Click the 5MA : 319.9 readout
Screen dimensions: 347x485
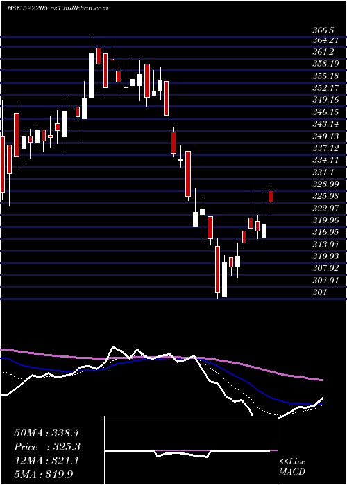pos(44,474)
